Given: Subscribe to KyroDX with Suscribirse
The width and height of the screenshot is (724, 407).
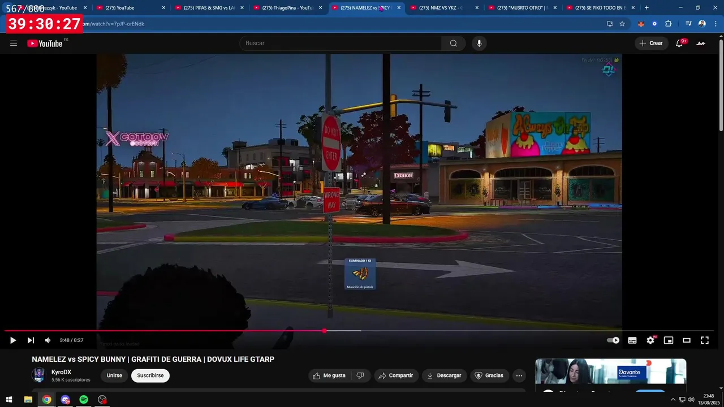Looking at the screenshot, I should (x=150, y=375).
